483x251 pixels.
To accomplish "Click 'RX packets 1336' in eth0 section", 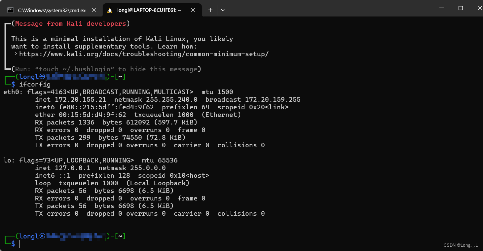I will (x=65, y=122).
